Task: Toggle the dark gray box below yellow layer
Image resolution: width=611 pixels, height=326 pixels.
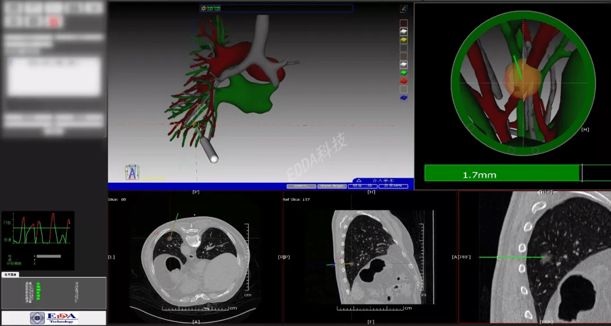Action: point(403,48)
